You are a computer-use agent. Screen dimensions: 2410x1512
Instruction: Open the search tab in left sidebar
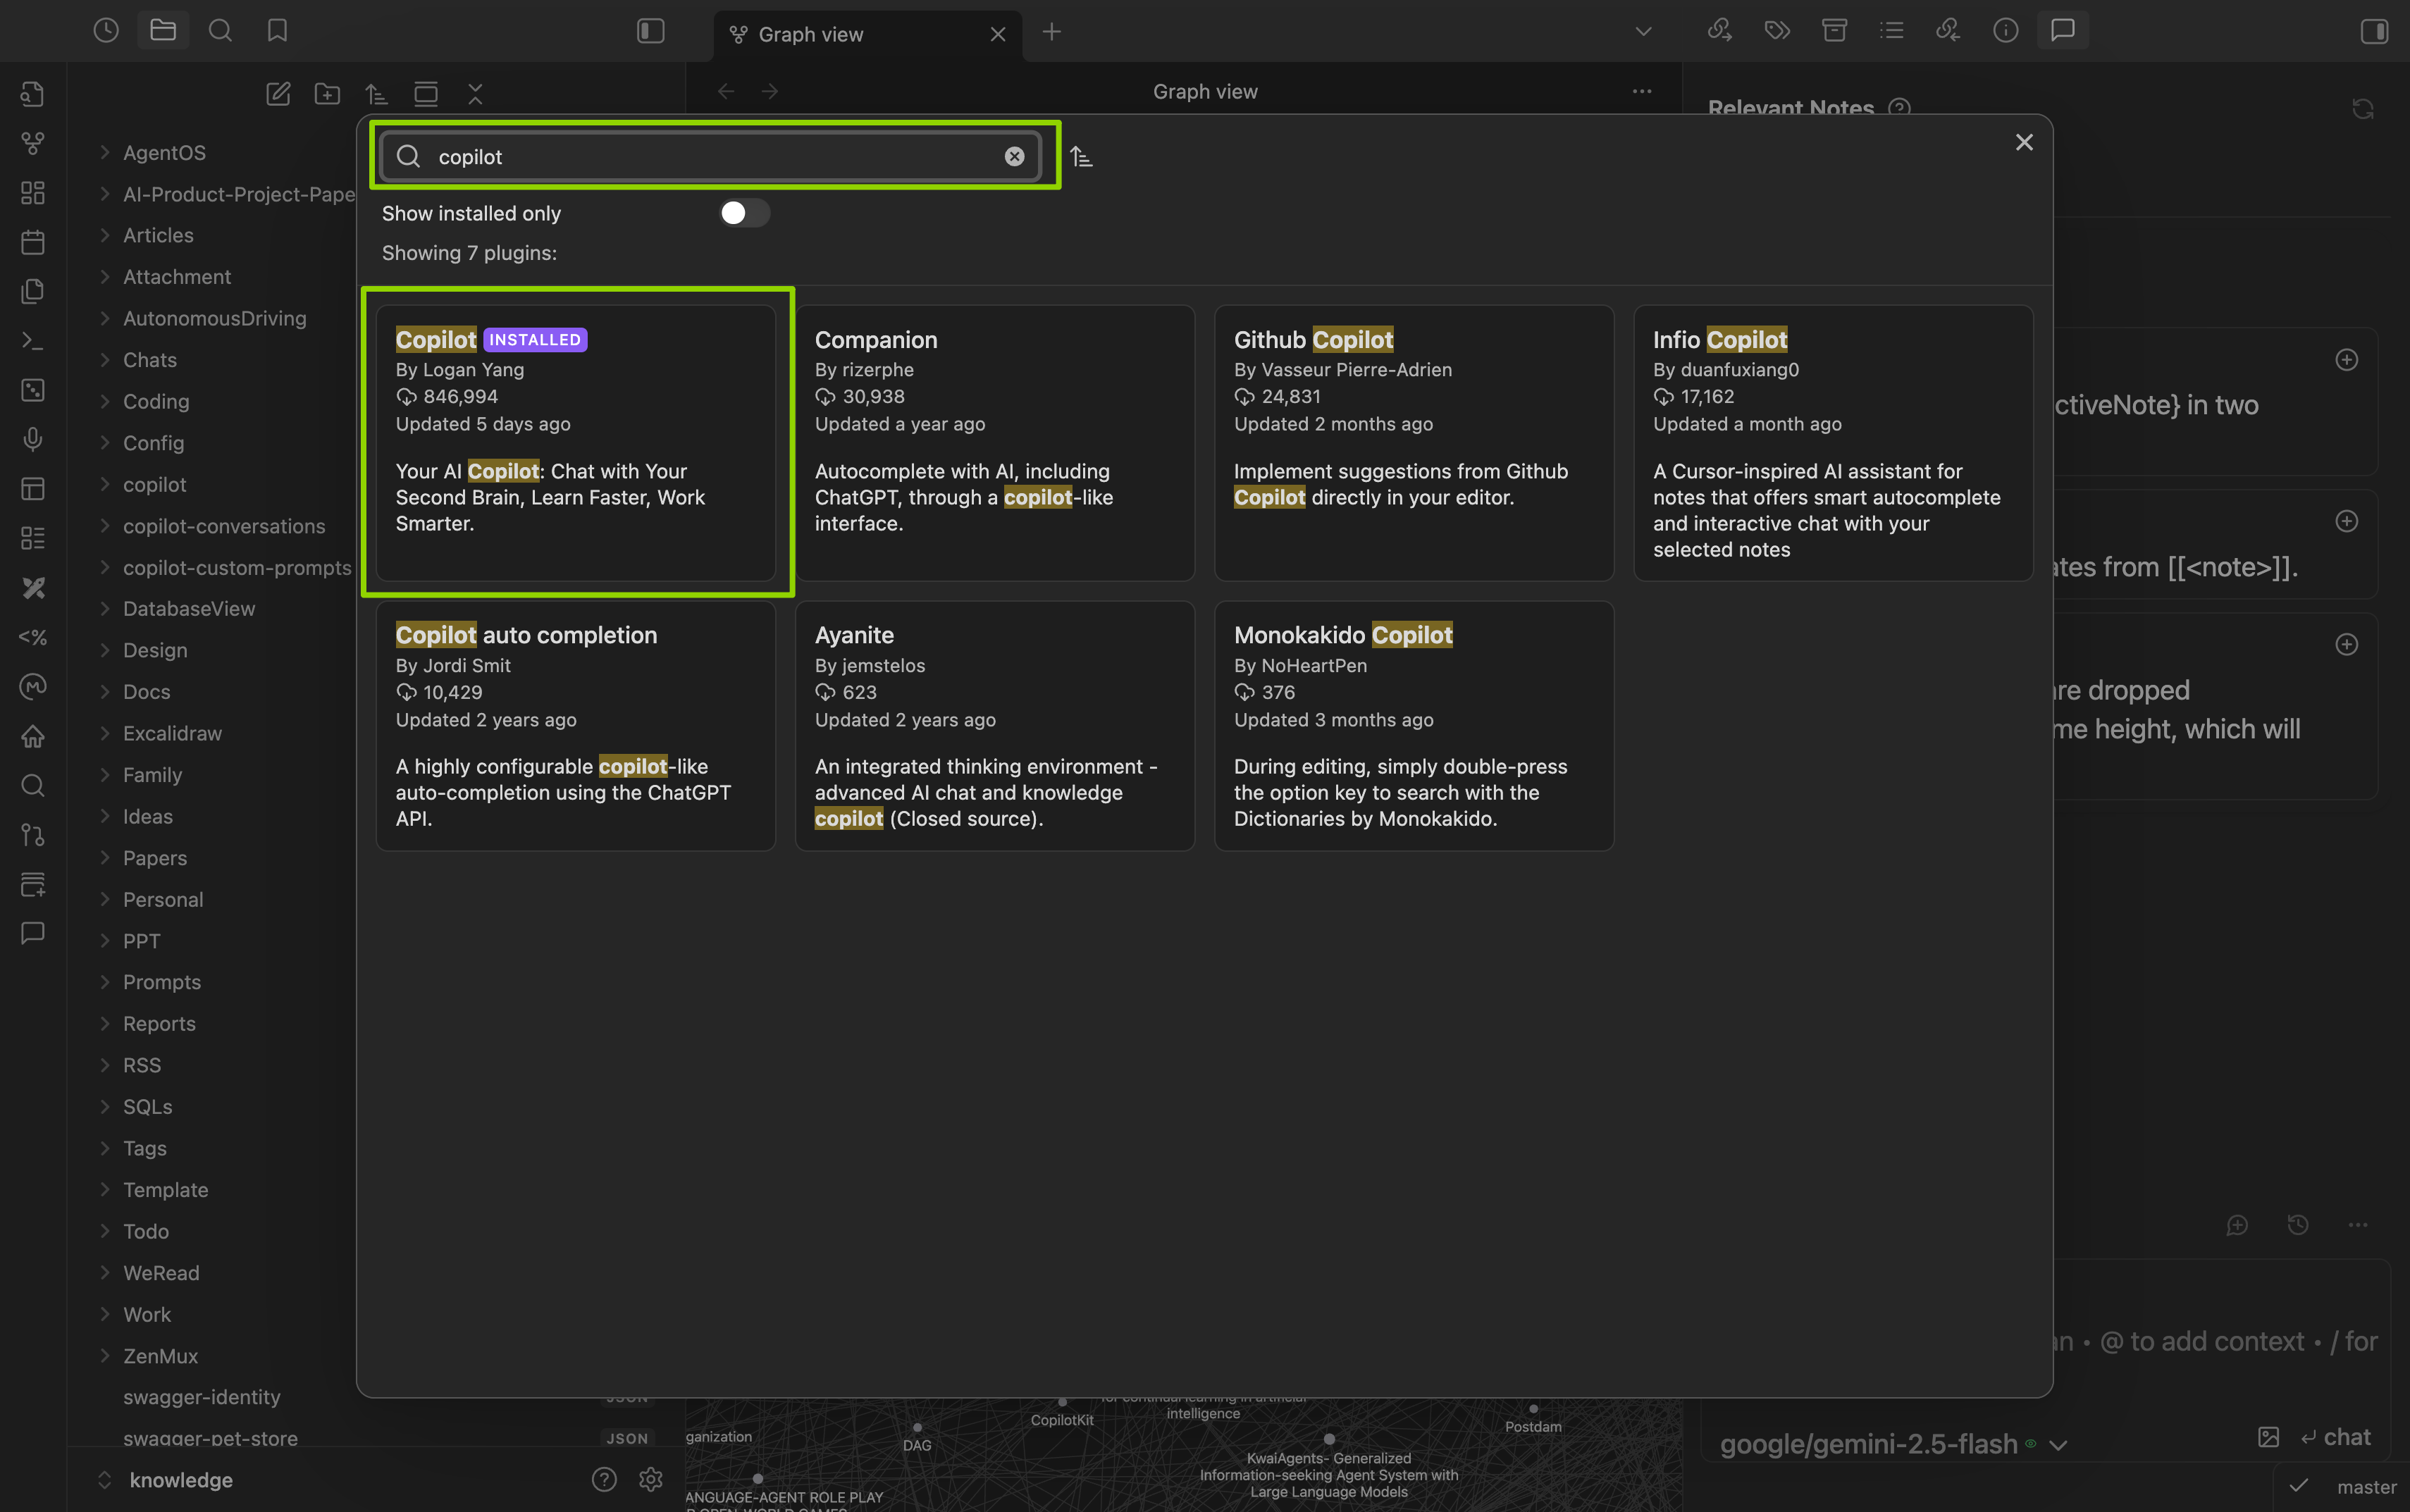(x=220, y=31)
